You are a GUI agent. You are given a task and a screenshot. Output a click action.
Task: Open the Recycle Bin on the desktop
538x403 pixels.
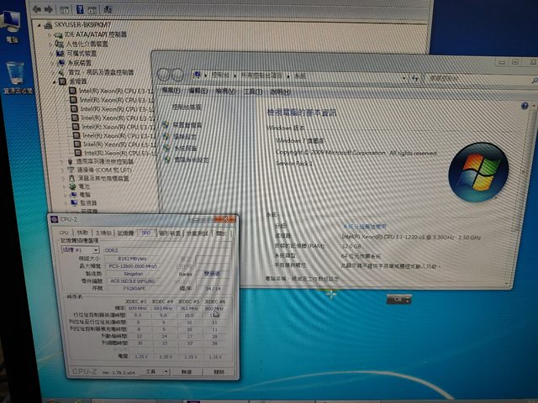click(x=16, y=74)
